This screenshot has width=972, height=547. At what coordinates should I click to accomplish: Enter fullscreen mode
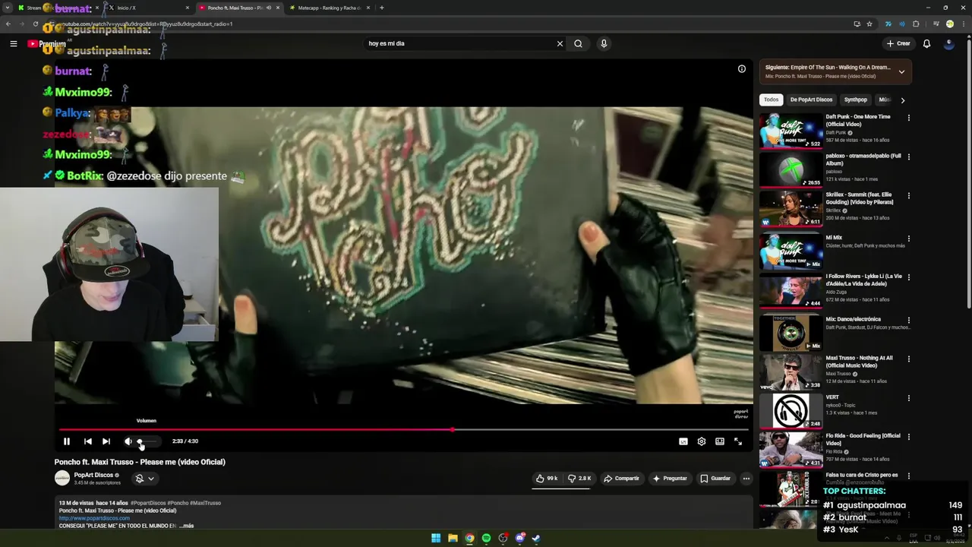738,441
